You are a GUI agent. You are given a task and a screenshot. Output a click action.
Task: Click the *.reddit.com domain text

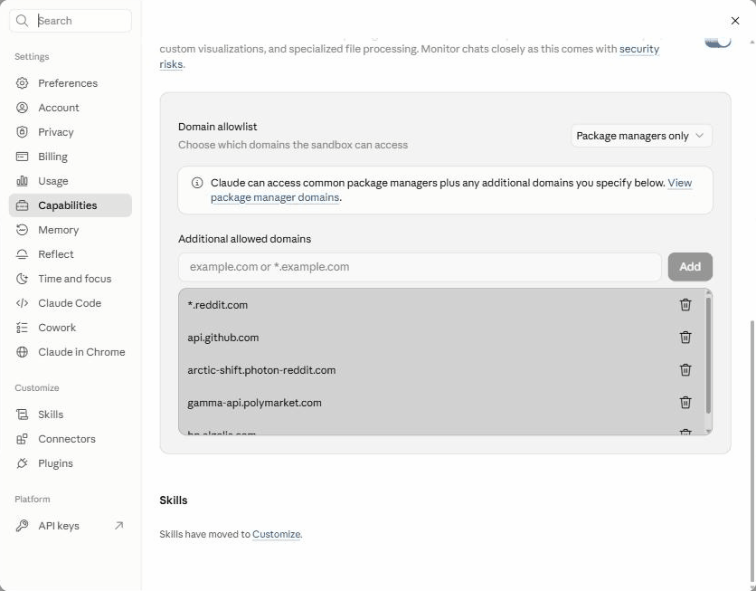click(217, 305)
